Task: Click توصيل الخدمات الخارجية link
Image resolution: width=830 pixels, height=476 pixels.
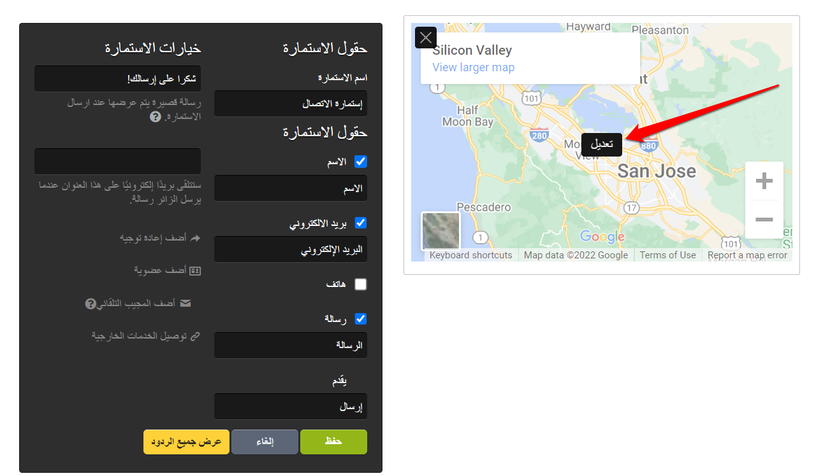Action: (x=140, y=335)
